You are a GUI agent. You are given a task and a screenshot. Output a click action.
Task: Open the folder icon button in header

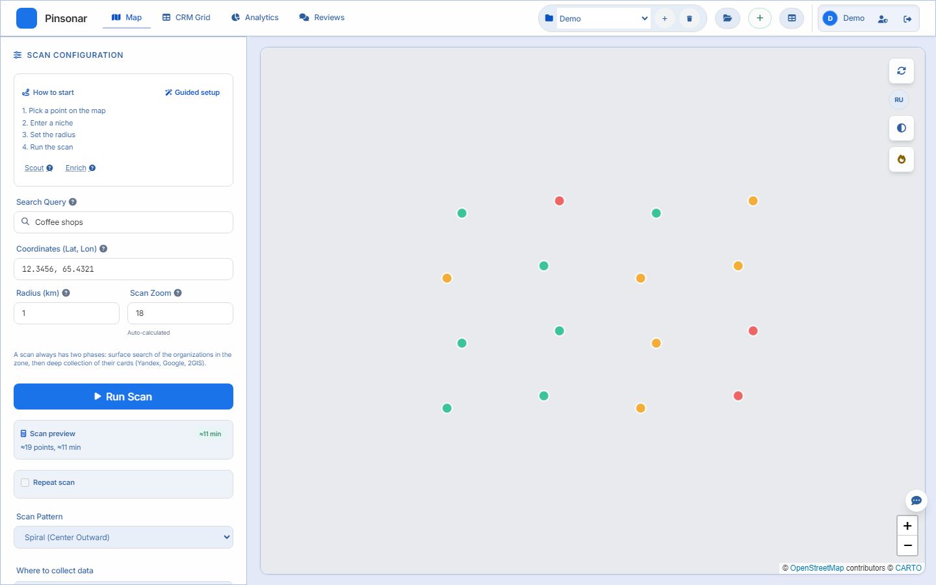click(727, 18)
